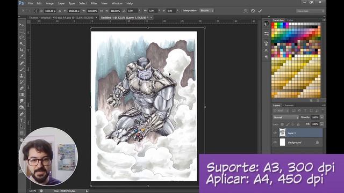Pick the red swatch in Swatches panel
The image size is (344, 193).
[273, 24]
